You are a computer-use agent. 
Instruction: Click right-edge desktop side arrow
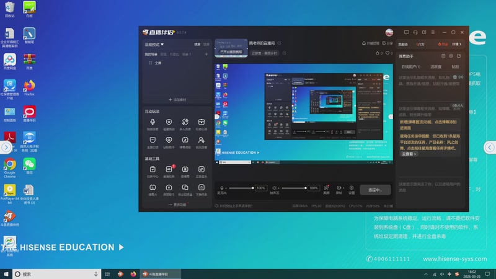490,148
